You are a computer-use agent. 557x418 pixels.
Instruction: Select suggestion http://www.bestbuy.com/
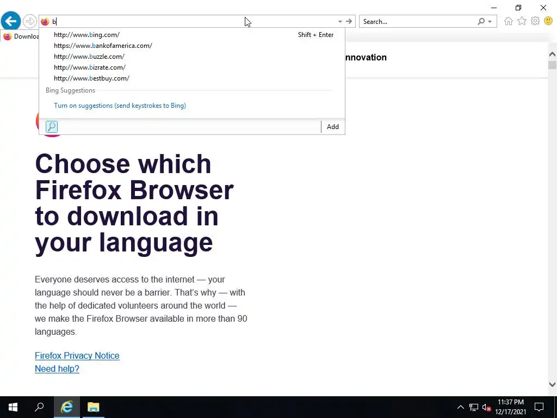[192, 78]
